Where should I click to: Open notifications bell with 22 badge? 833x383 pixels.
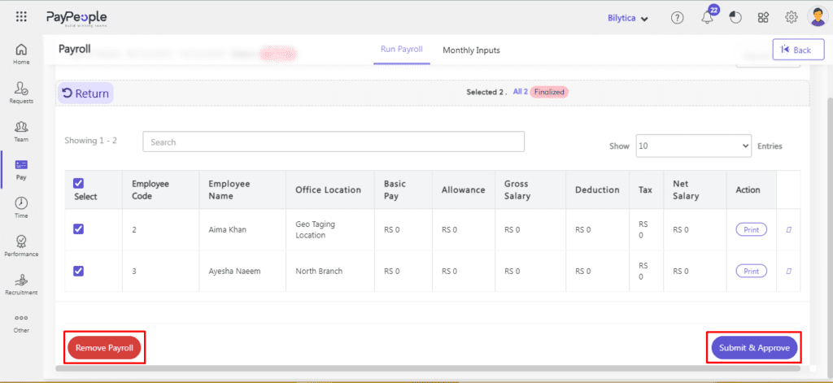pyautogui.click(x=708, y=17)
